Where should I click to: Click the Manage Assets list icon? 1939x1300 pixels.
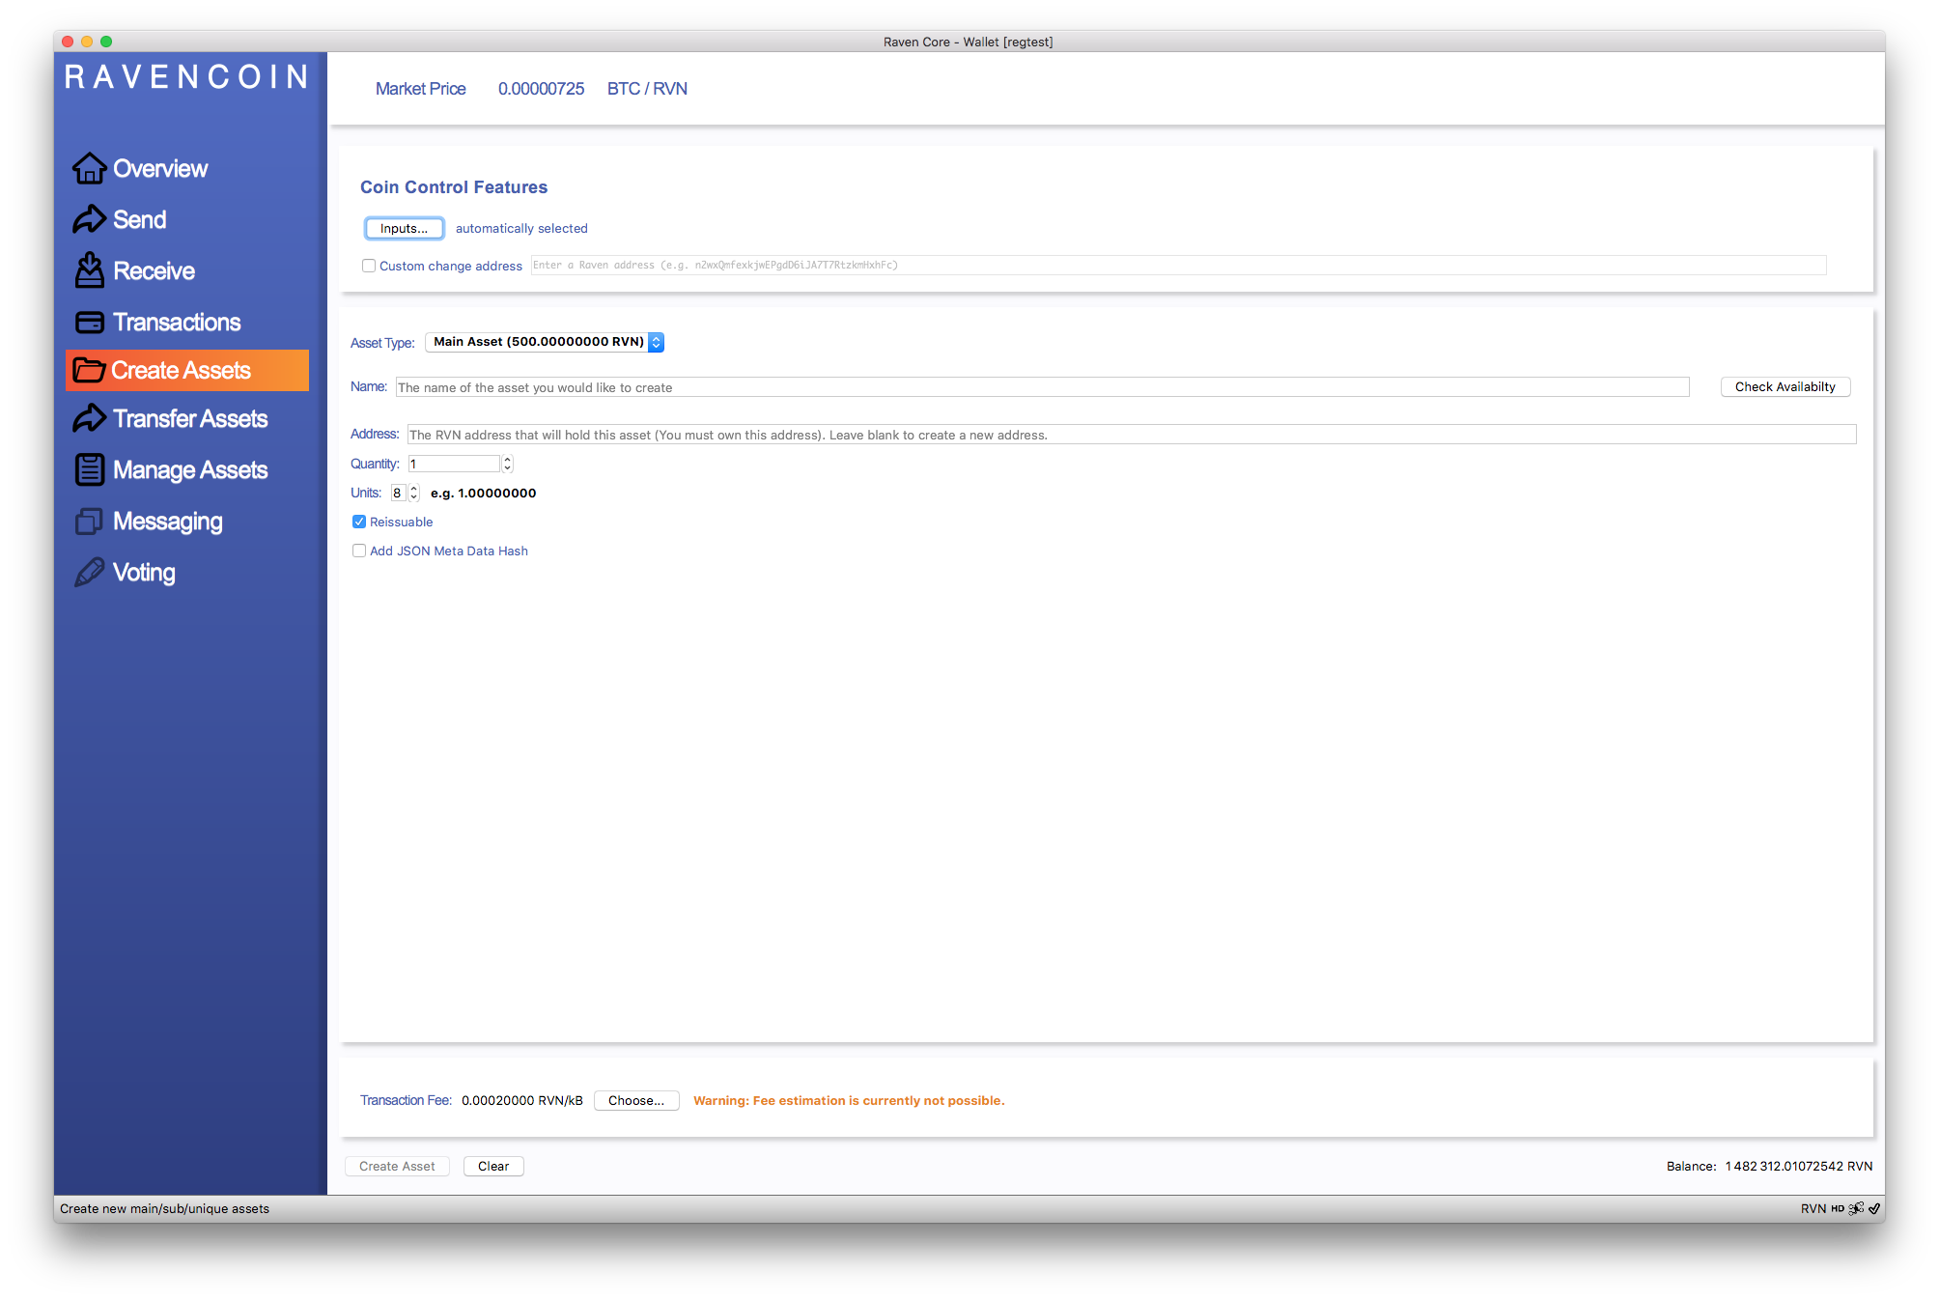coord(89,469)
